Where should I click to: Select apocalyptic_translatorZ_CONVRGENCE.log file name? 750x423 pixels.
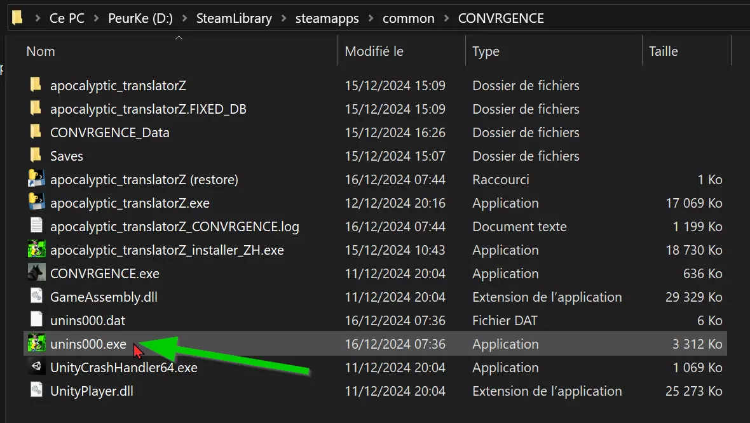tap(175, 226)
